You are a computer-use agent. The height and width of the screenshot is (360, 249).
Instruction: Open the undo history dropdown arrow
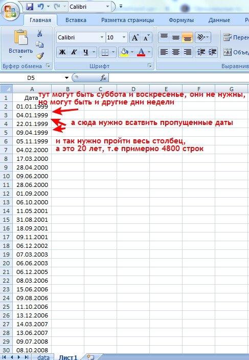click(x=48, y=7)
